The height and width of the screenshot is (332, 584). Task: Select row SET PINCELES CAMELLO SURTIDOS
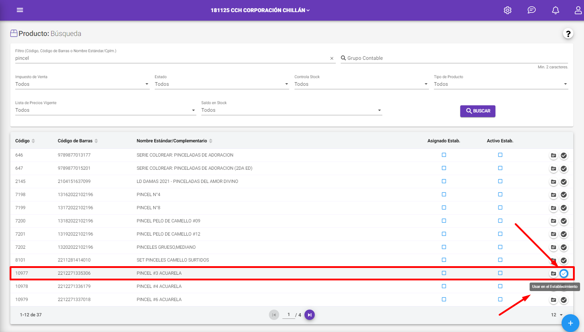pyautogui.click(x=292, y=260)
